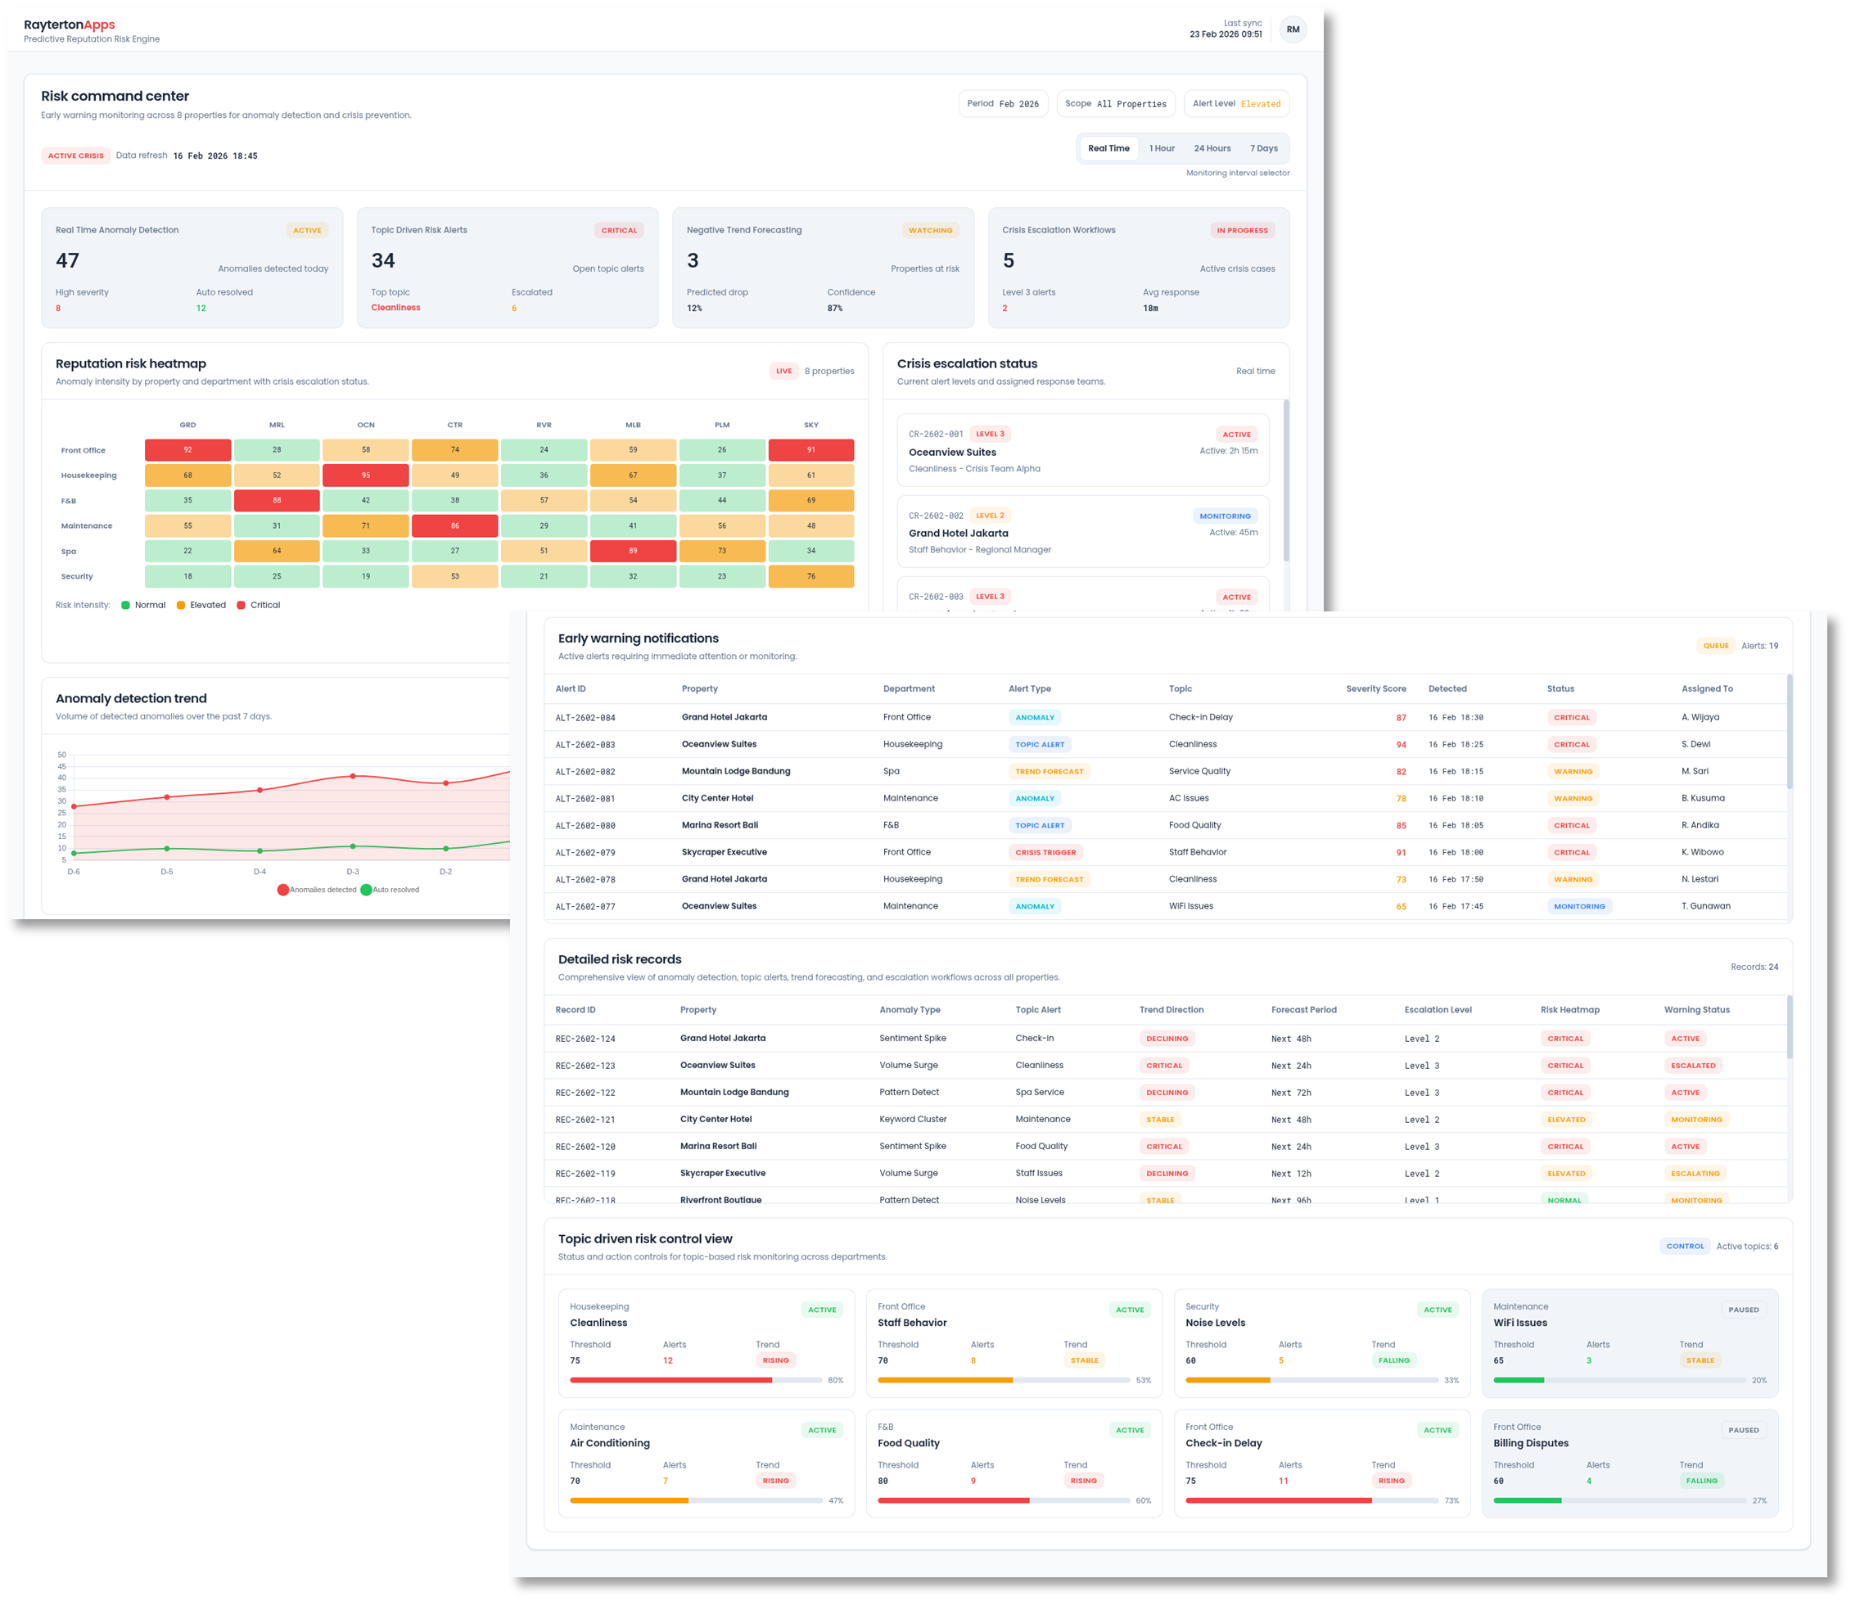Screen dimensions: 1851x1601
Task: Change Scope from All Properties
Action: pyautogui.click(x=1116, y=104)
